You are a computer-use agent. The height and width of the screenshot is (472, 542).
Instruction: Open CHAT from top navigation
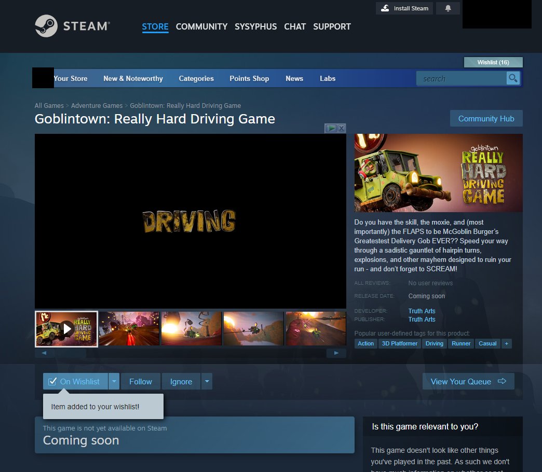295,26
